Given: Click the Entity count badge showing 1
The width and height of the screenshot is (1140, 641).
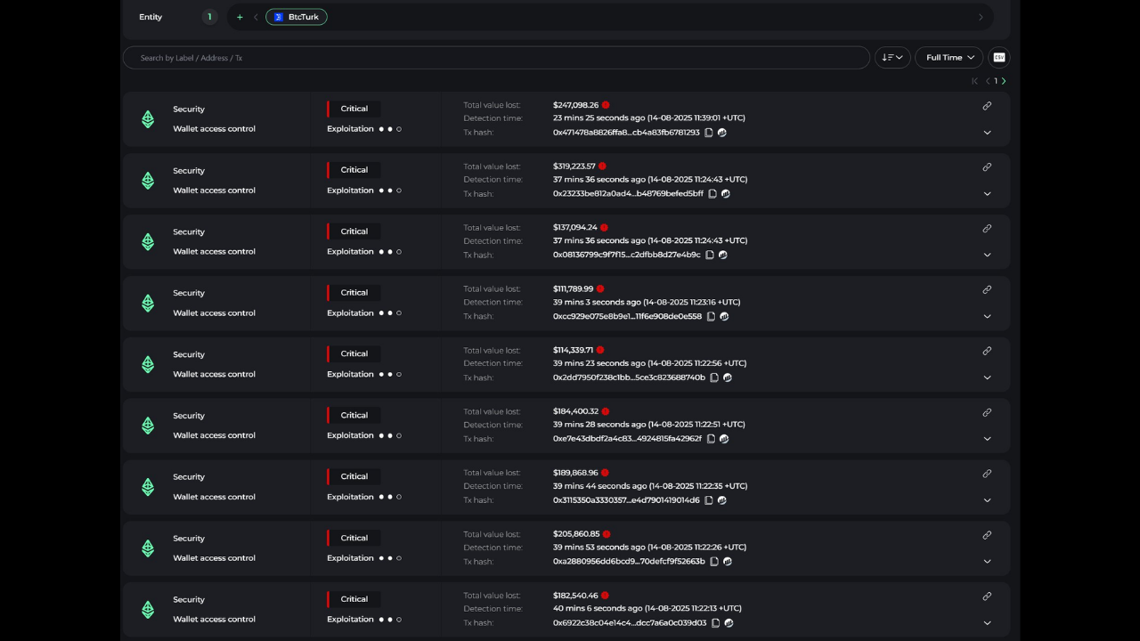Looking at the screenshot, I should [x=209, y=17].
